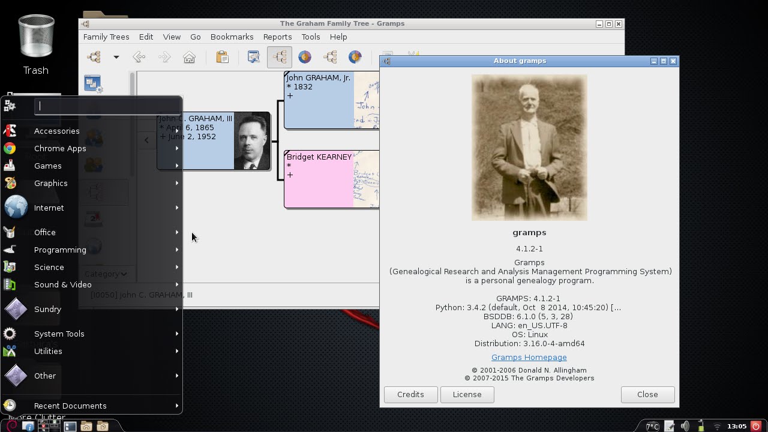
Task: Open the Clipboard icon in Gramps toolbar
Action: 222,57
